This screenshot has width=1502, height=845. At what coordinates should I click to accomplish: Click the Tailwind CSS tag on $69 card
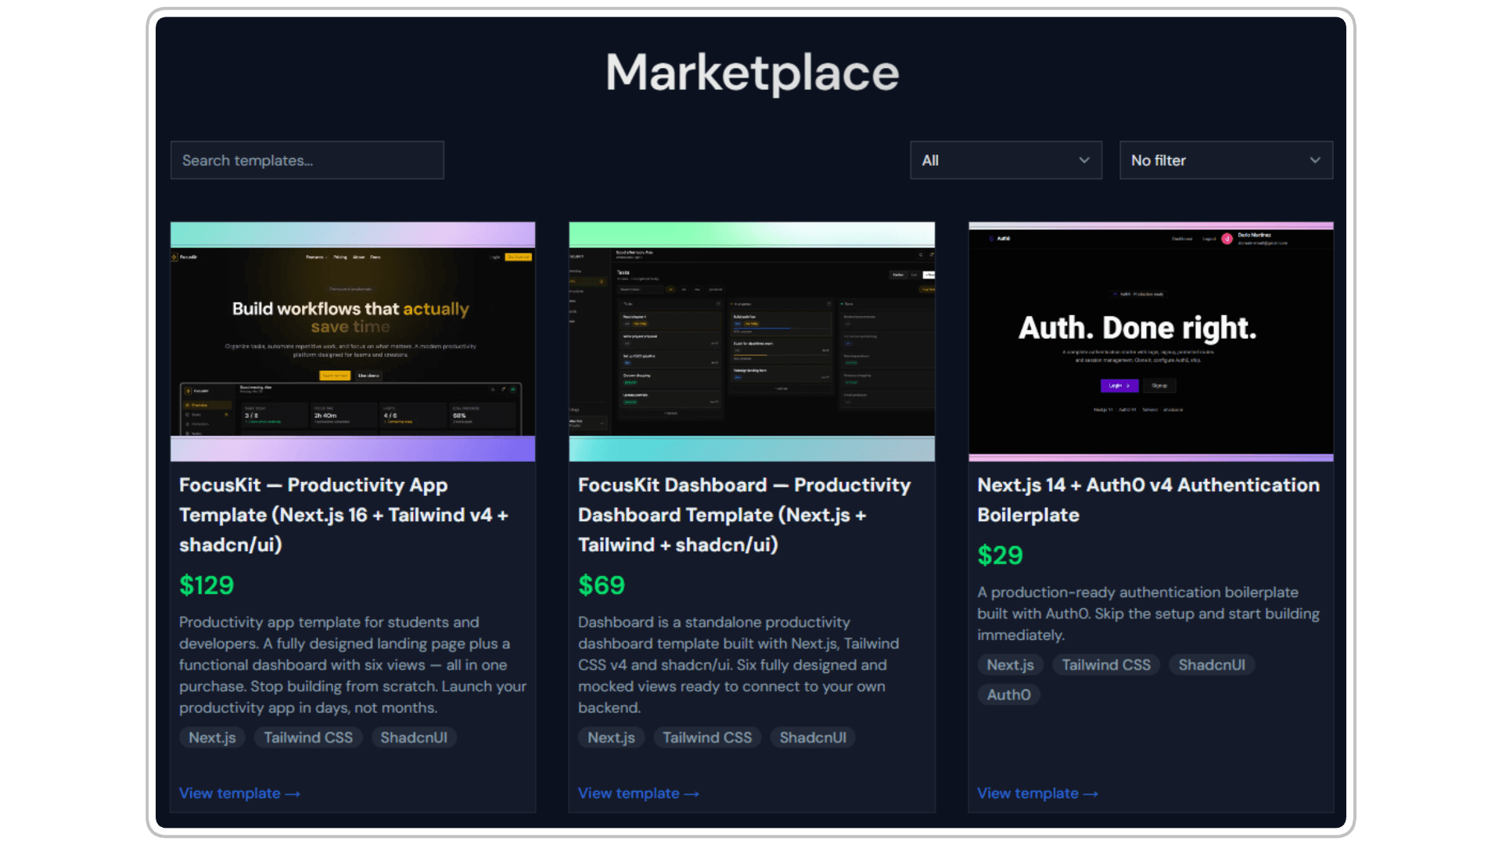(x=707, y=738)
